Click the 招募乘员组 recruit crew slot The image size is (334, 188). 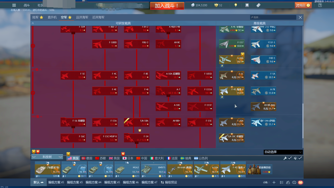(x=259, y=169)
